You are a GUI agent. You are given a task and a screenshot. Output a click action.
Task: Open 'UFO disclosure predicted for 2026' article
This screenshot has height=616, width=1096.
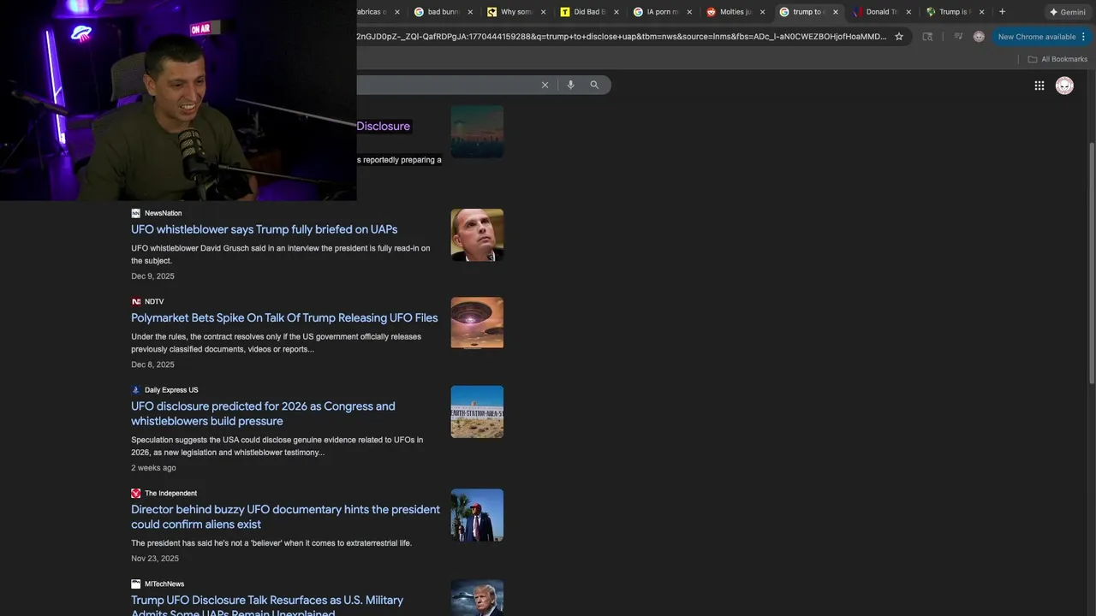[x=263, y=413]
